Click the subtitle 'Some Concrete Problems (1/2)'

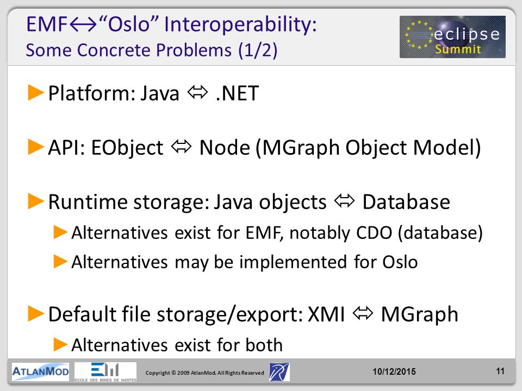[152, 50]
